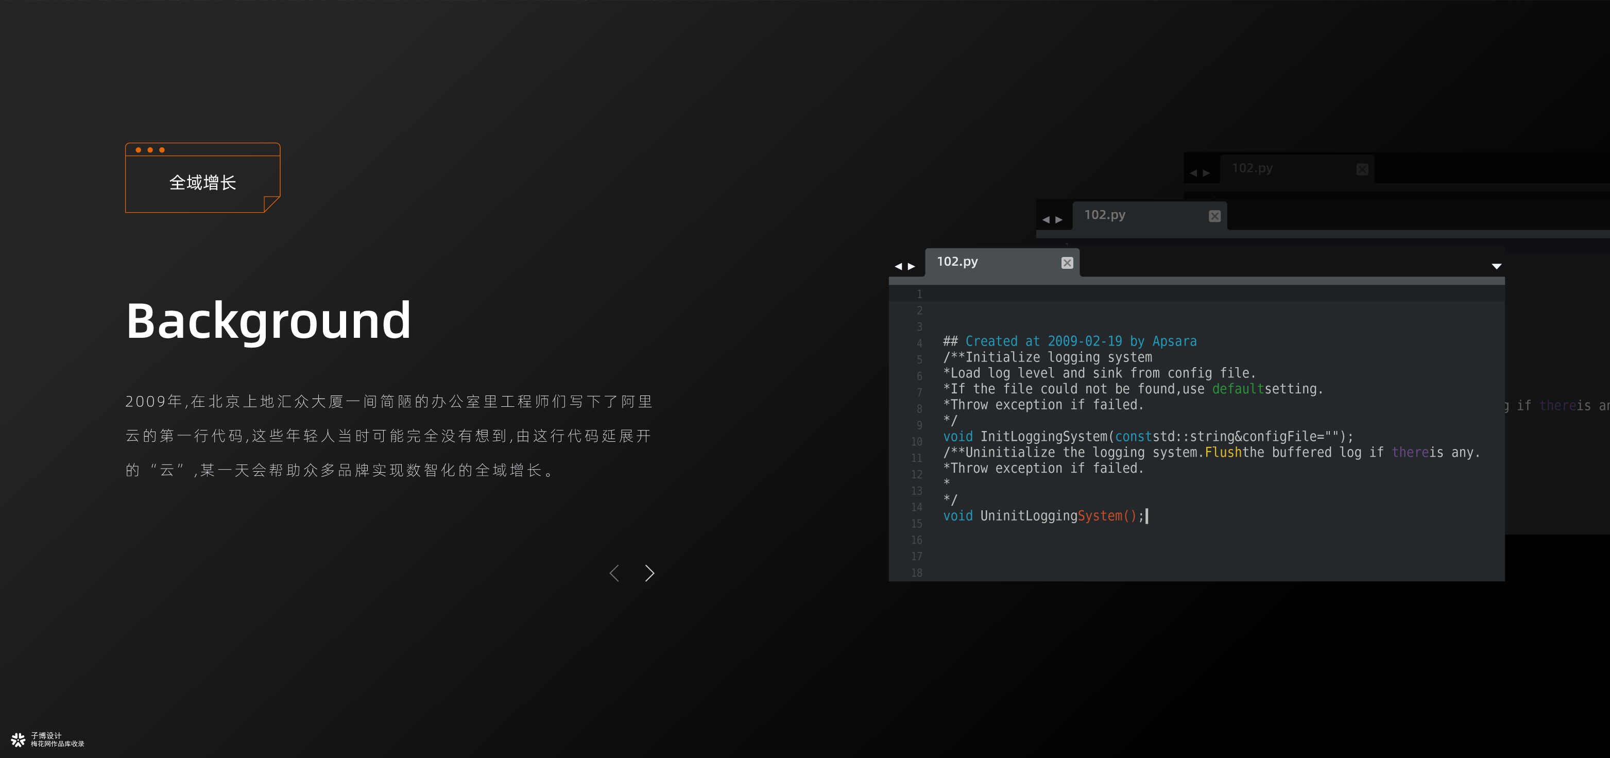This screenshot has height=758, width=1610.
Task: Click the Chinese paragraph starting with 2009年
Action: 389,436
